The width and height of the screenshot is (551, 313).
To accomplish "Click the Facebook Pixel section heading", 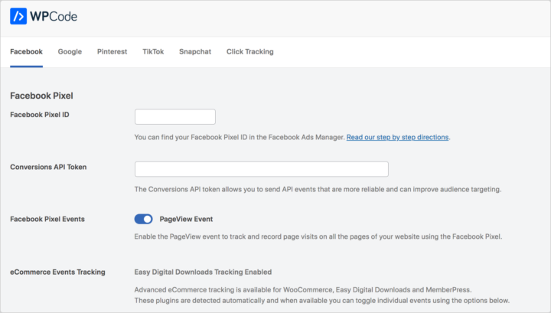I will [x=41, y=96].
